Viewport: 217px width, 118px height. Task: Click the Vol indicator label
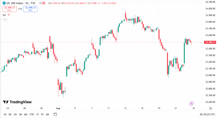4,15
